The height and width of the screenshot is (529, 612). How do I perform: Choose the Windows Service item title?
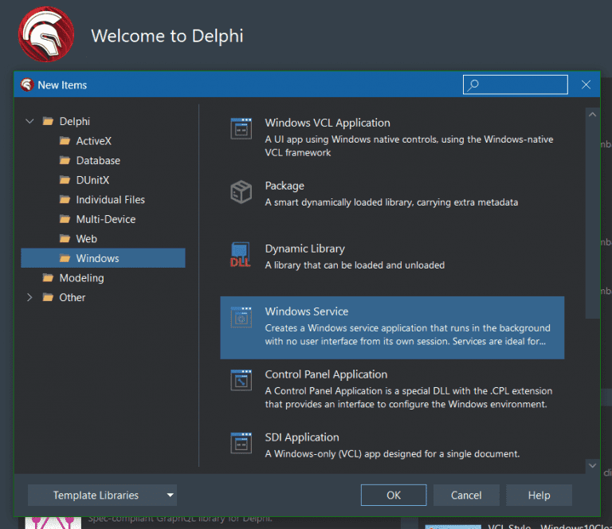tap(307, 312)
